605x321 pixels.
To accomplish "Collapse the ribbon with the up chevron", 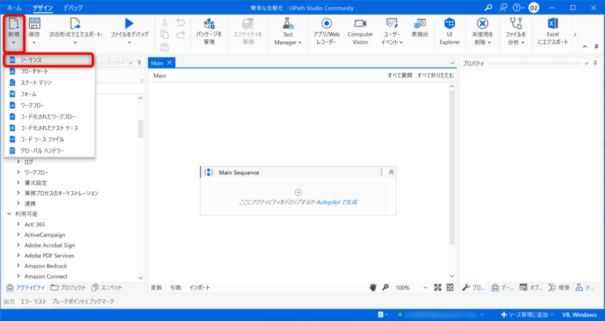I will pyautogui.click(x=585, y=46).
